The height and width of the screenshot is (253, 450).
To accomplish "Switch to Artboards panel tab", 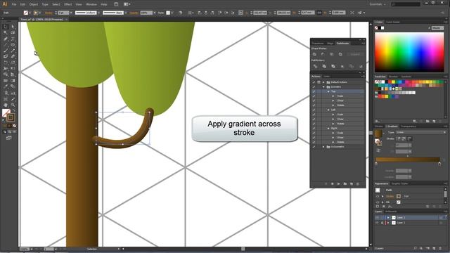I will tap(391, 212).
